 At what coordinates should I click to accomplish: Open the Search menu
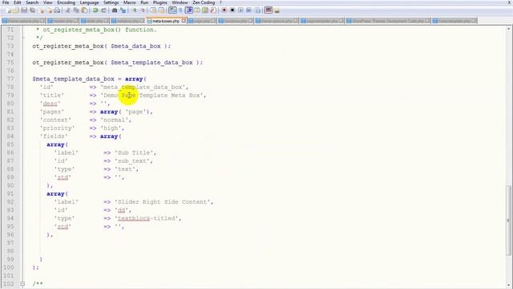point(32,2)
